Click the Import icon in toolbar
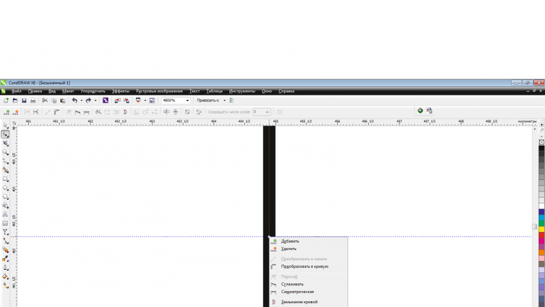The width and height of the screenshot is (545, 307). [117, 101]
